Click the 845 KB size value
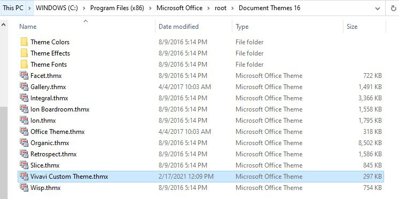The image size is (399, 199). click(x=372, y=165)
